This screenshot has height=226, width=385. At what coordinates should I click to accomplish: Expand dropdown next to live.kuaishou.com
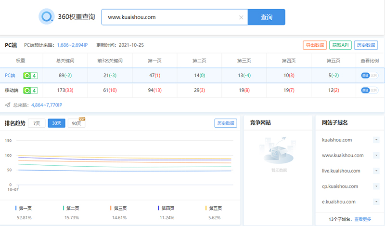tap(376, 171)
